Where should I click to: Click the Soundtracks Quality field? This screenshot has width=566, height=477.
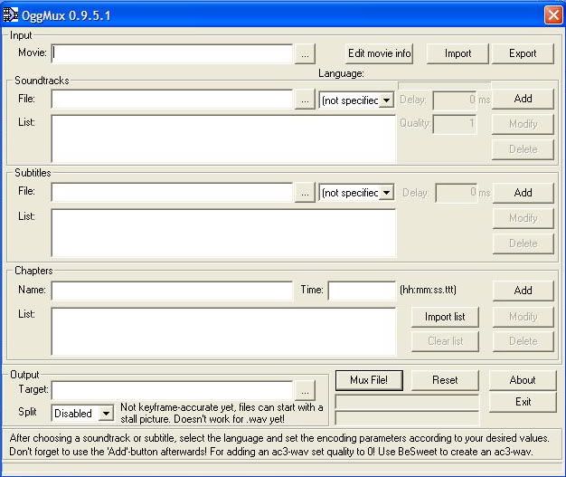(455, 124)
